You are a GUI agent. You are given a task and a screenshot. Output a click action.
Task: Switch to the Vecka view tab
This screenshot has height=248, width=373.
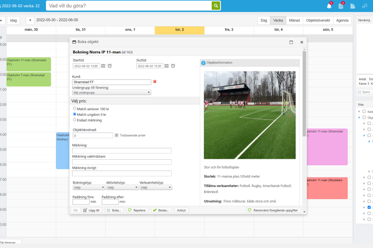[278, 20]
